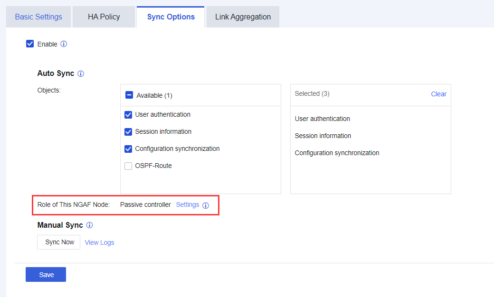
Task: Toggle the Available select-all checkbox
Action: (x=129, y=95)
